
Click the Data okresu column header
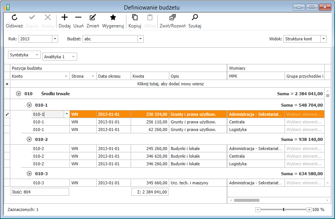(x=114, y=76)
